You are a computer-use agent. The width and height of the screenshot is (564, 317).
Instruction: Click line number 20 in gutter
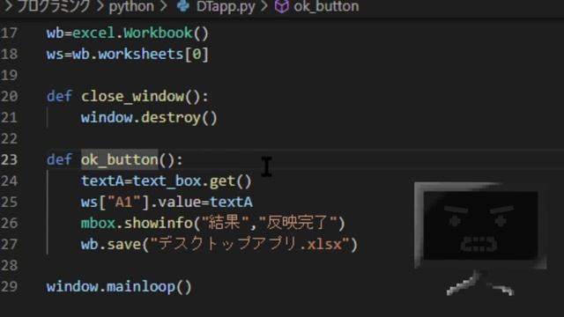(x=9, y=96)
